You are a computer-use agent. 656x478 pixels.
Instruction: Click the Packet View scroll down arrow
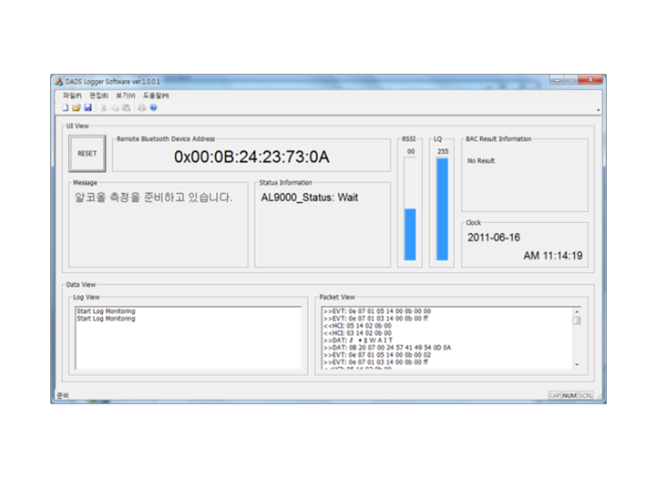pyautogui.click(x=576, y=364)
